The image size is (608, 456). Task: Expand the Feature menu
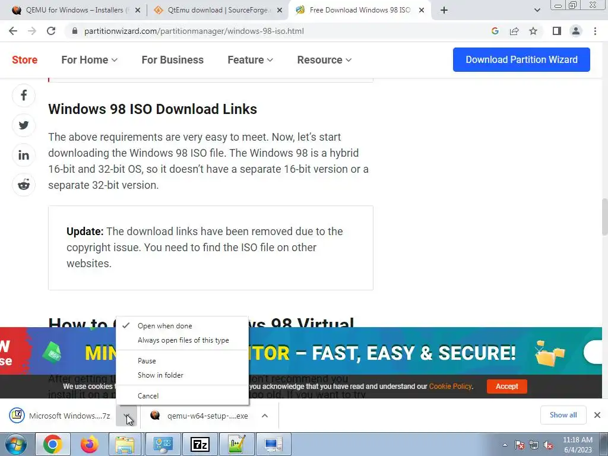[250, 60]
